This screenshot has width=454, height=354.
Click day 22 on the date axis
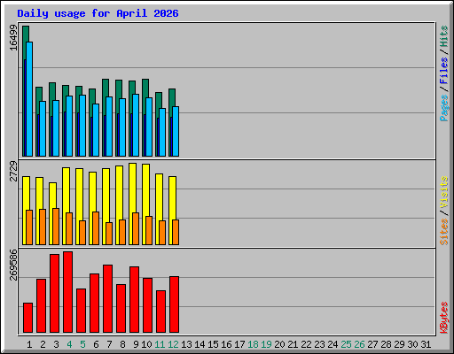[x=306, y=344]
